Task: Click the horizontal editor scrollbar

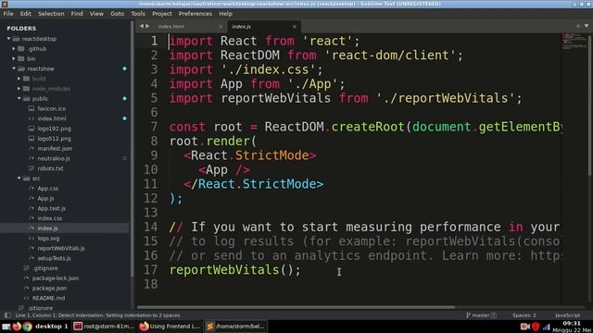Action: [x=296, y=307]
